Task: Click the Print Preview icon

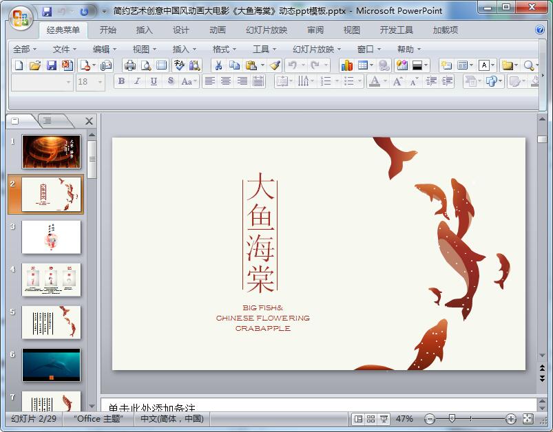Action: [x=146, y=65]
